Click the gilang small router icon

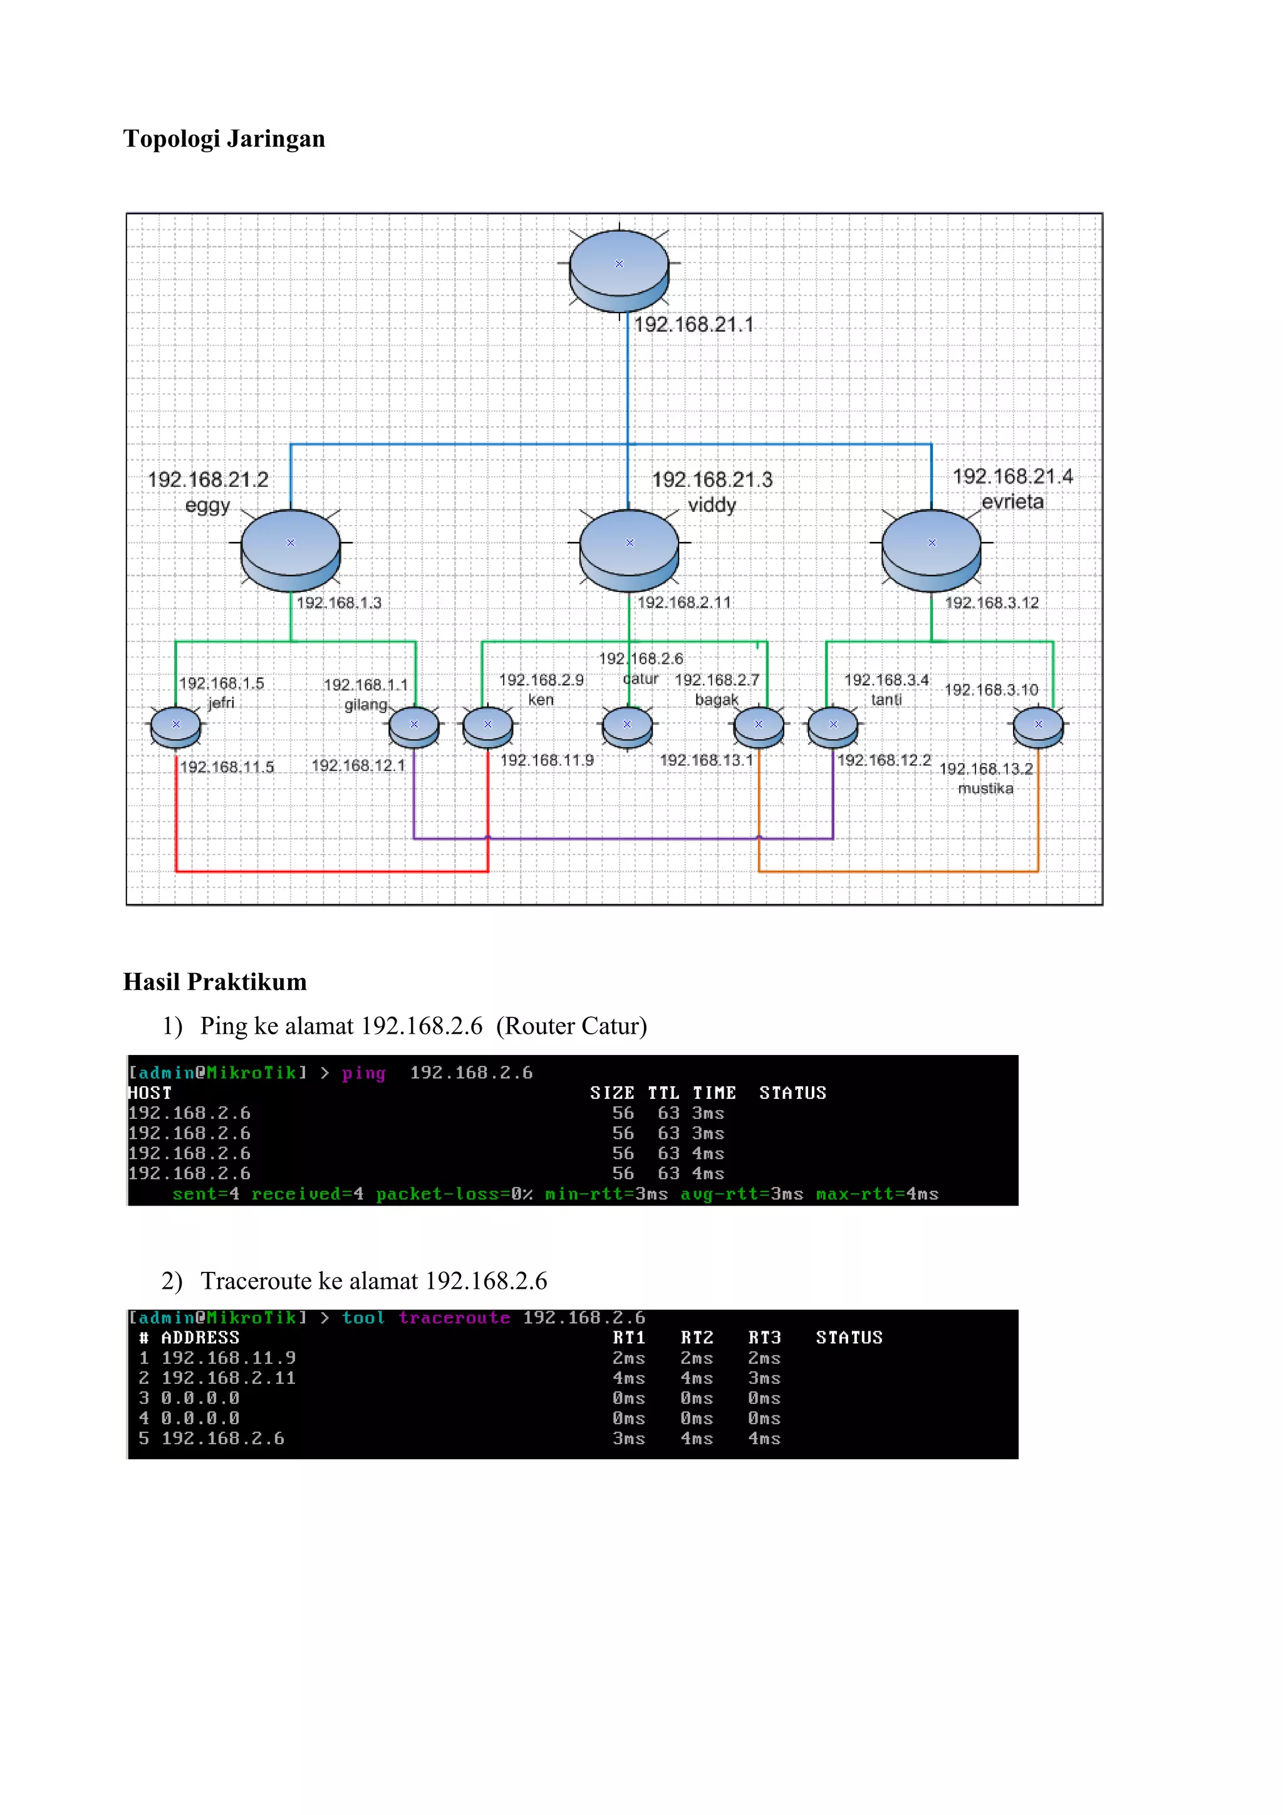click(x=413, y=727)
